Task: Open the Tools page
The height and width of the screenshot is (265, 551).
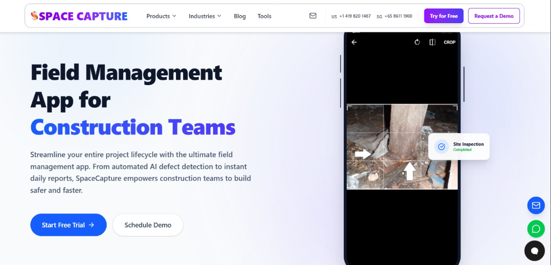Action: pos(264,16)
